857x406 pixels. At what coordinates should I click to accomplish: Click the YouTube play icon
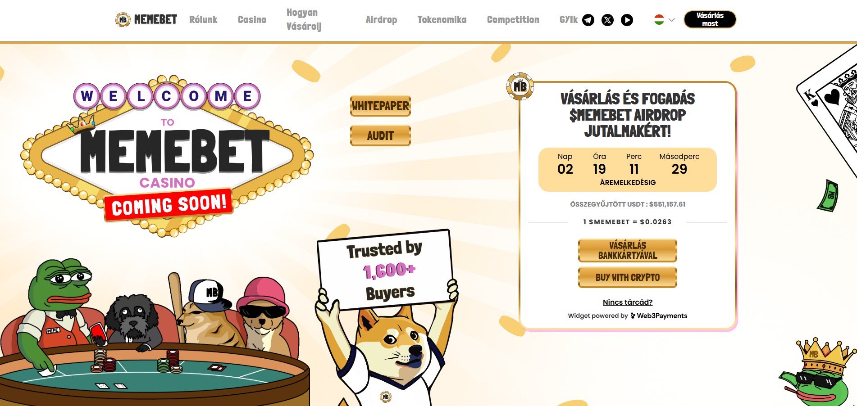click(627, 20)
